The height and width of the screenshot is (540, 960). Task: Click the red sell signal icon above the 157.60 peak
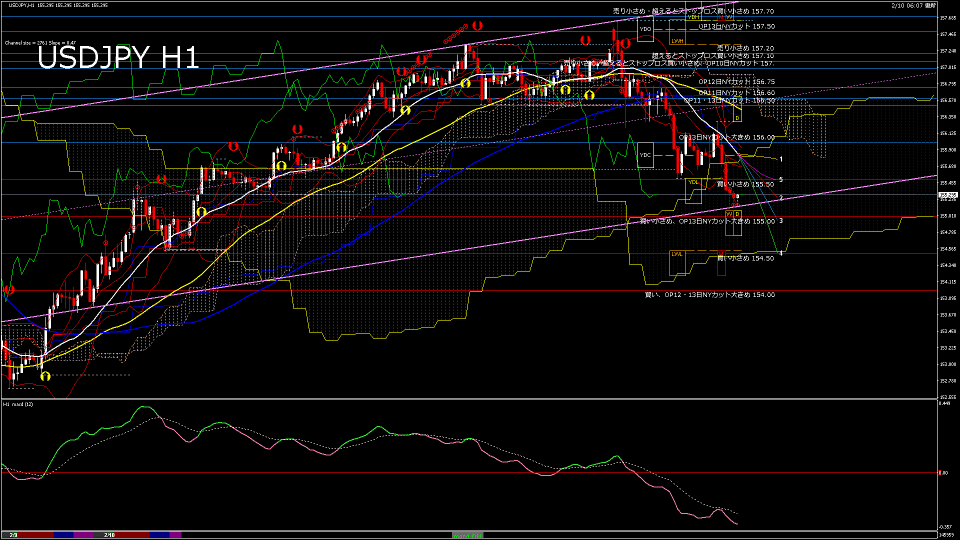[x=625, y=42]
